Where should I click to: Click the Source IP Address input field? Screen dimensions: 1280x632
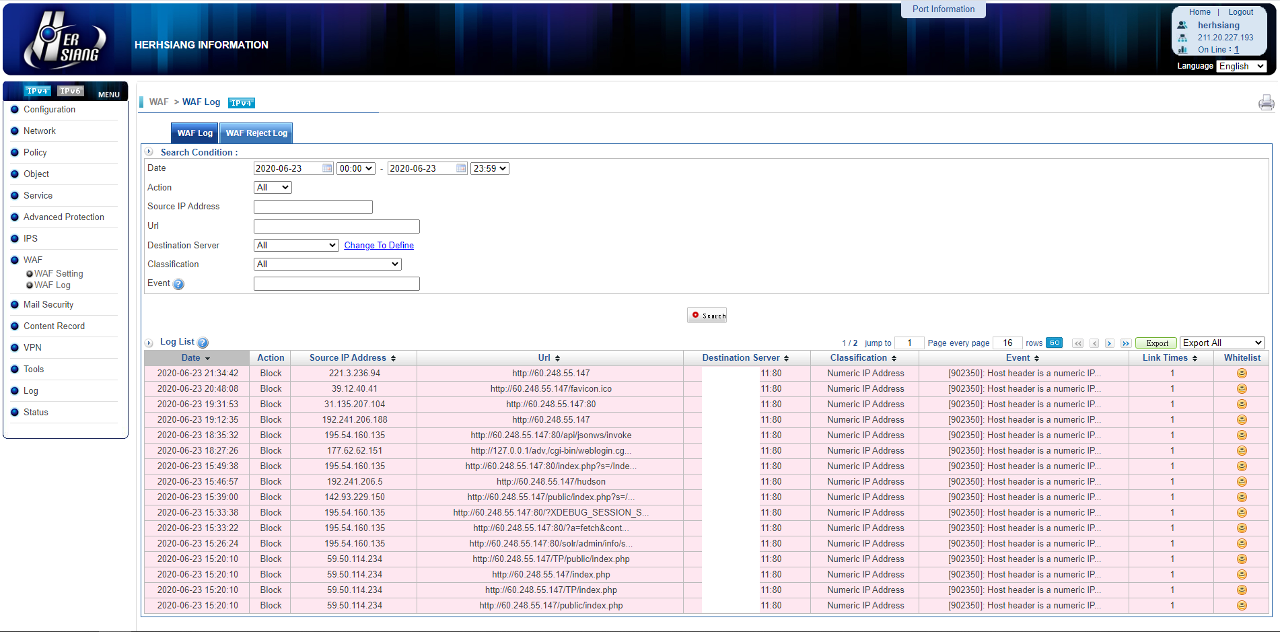(313, 207)
